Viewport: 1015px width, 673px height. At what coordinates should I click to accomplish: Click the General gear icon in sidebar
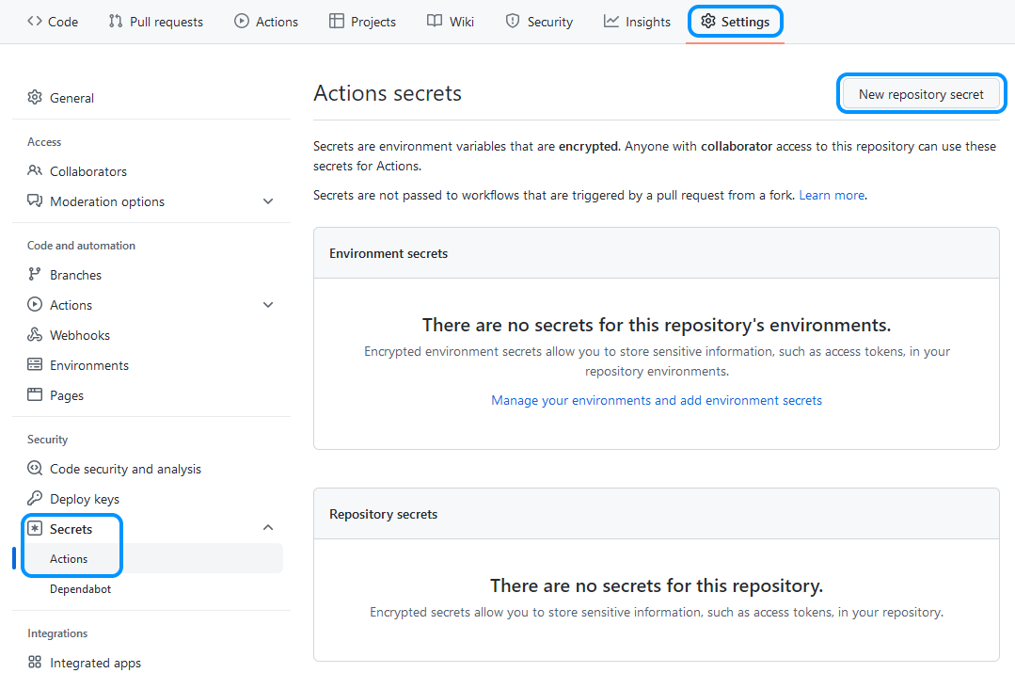[x=35, y=98]
